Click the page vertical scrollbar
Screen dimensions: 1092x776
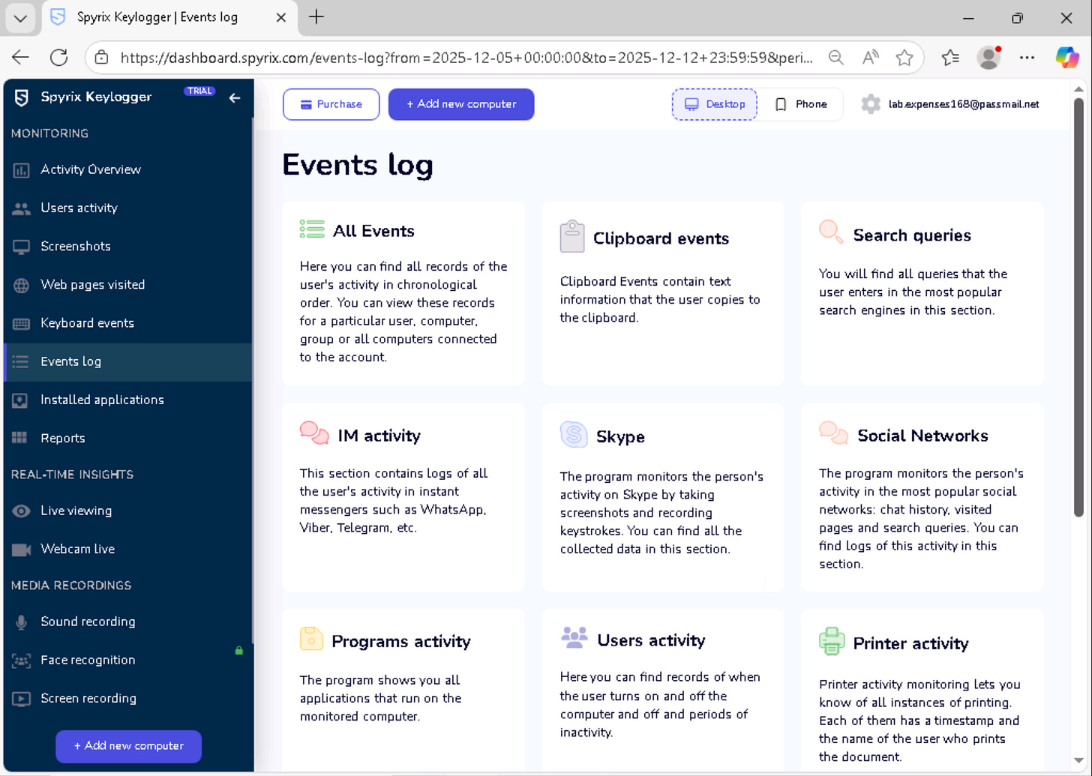tap(1079, 307)
